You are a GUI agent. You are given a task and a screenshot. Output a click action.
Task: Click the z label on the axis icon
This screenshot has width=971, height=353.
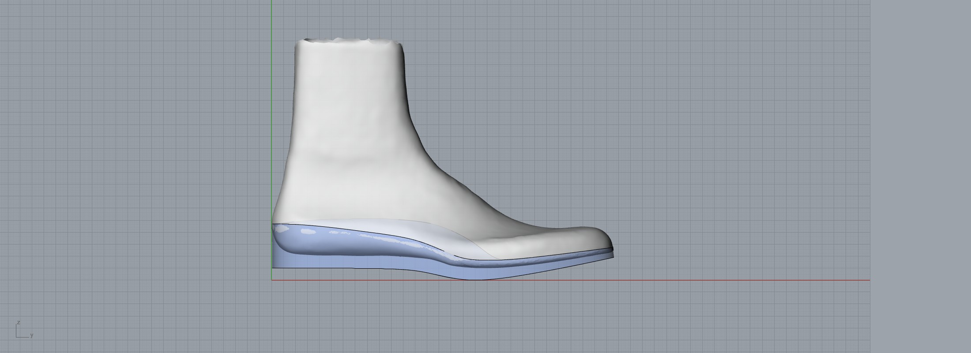tap(19, 323)
